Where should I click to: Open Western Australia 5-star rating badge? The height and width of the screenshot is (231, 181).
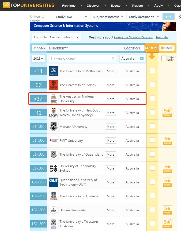tap(167, 224)
